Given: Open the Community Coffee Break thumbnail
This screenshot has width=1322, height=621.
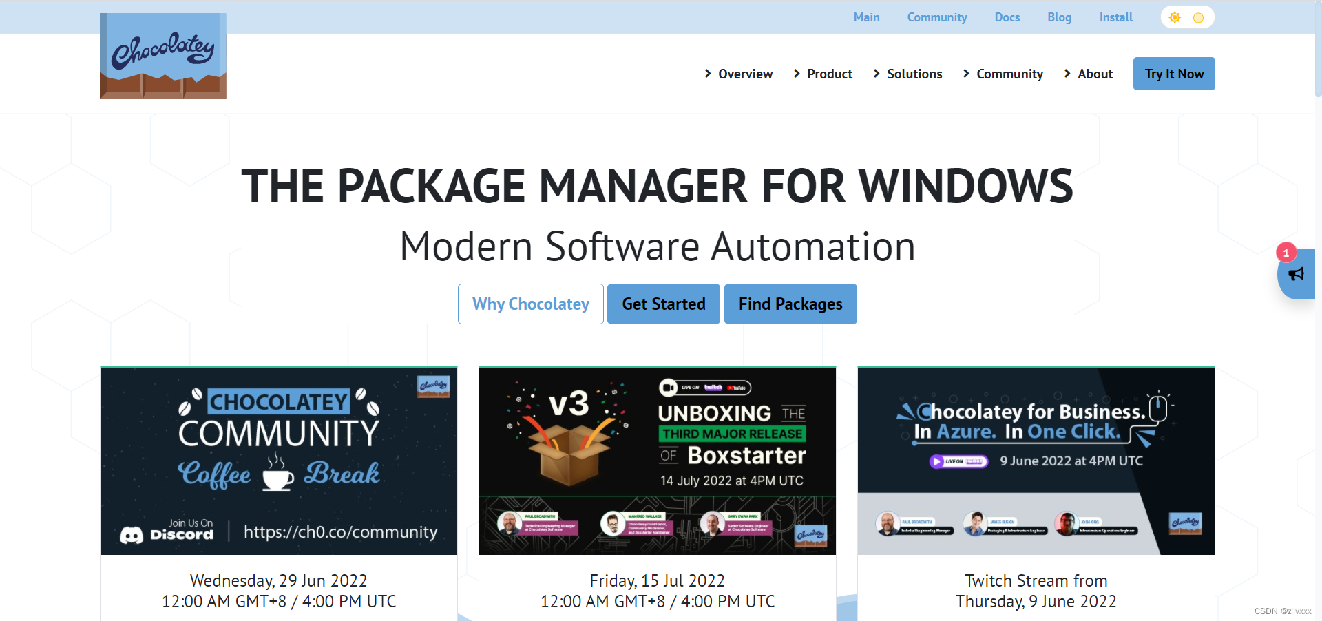Looking at the screenshot, I should (x=279, y=461).
